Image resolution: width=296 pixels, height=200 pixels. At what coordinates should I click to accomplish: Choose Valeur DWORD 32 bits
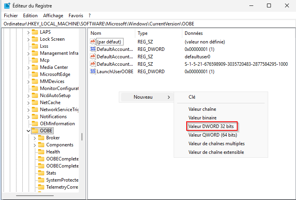click(x=212, y=126)
